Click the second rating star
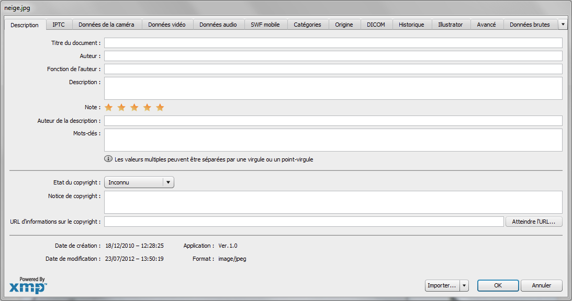The width and height of the screenshot is (572, 301). 121,108
